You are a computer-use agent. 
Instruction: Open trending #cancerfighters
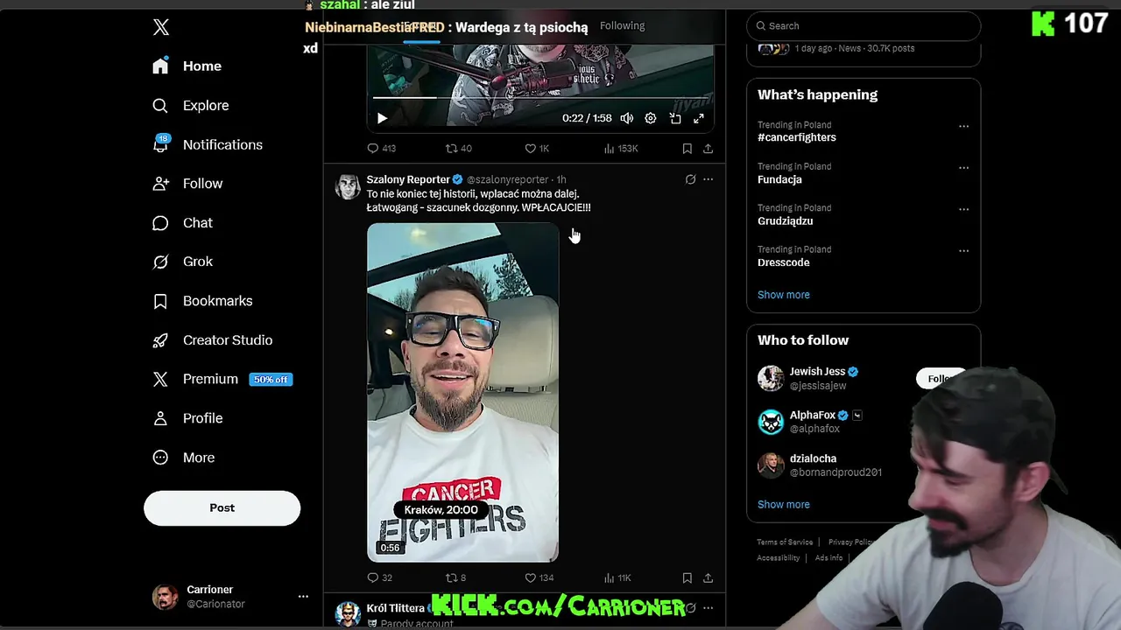pos(797,137)
